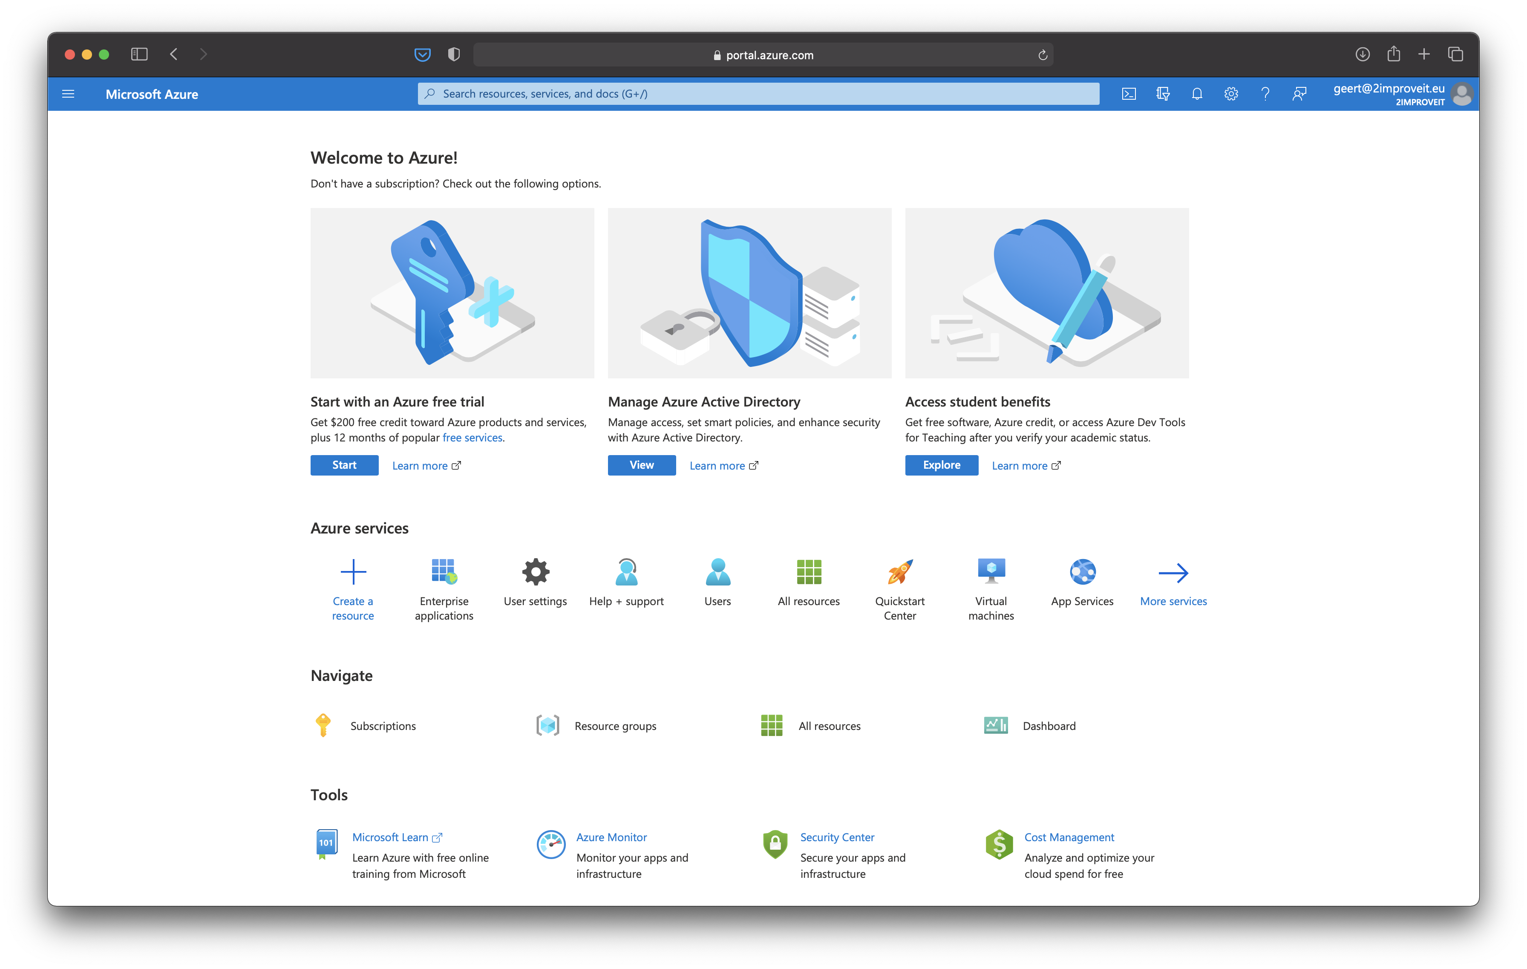1527x969 pixels.
Task: Click the Cost Management dollar icon
Action: 1000,844
